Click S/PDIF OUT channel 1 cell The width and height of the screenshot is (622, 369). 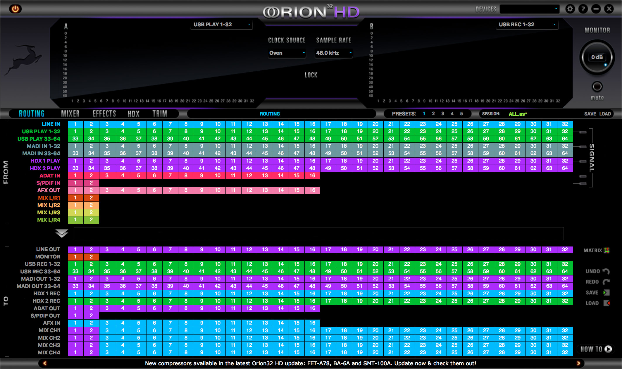[75, 315]
